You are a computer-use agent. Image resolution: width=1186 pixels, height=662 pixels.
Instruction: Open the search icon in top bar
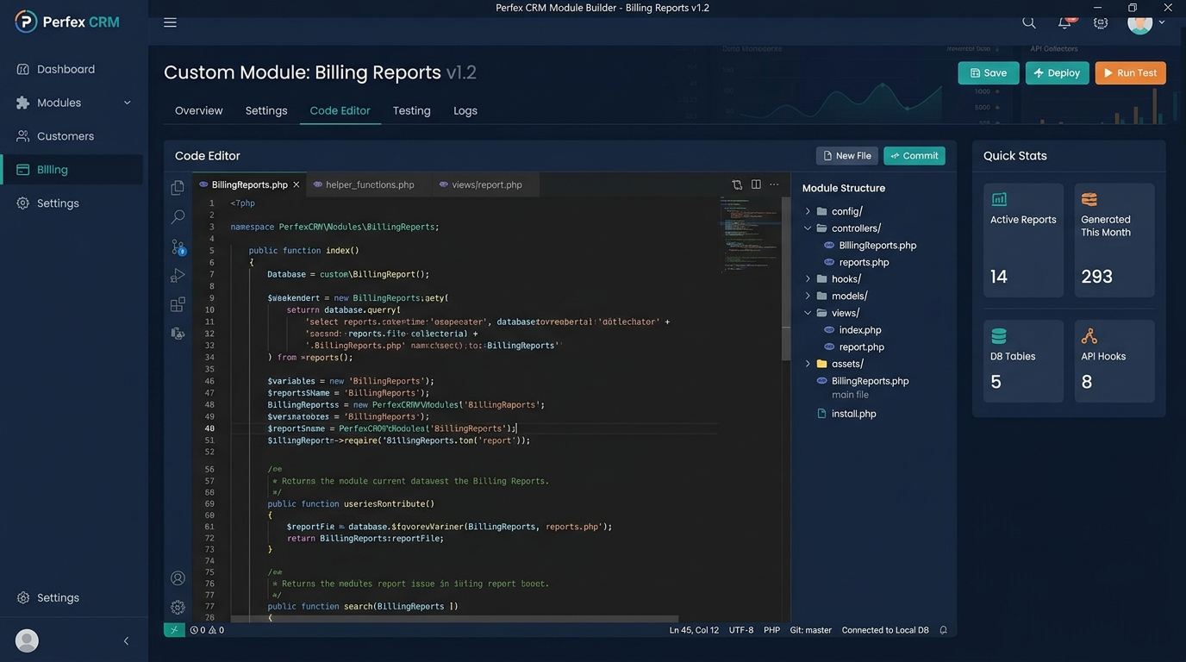click(1029, 22)
